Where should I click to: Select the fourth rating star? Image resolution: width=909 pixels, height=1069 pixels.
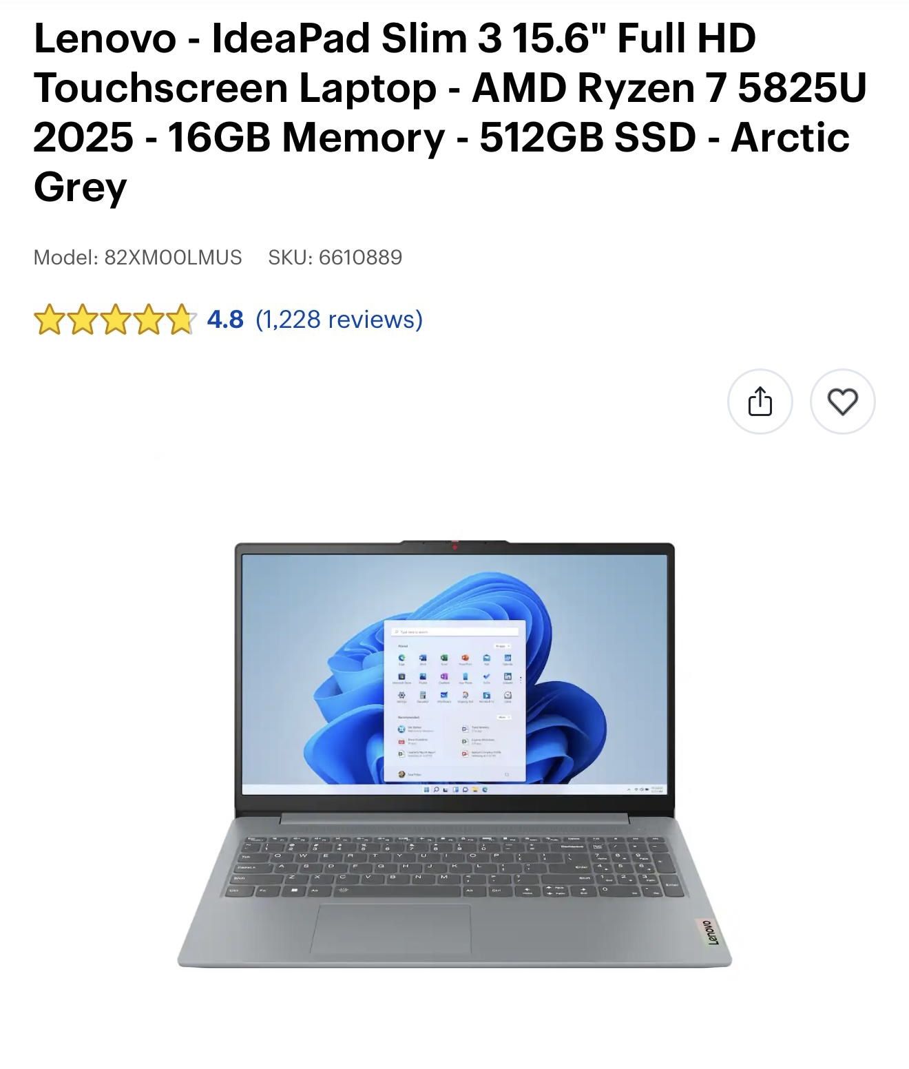(x=148, y=320)
